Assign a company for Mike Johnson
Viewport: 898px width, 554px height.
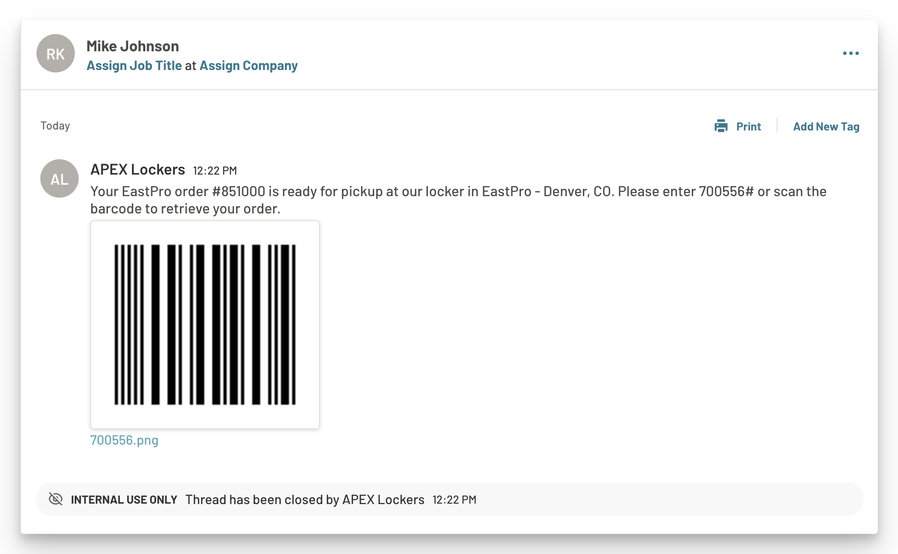pyautogui.click(x=248, y=65)
